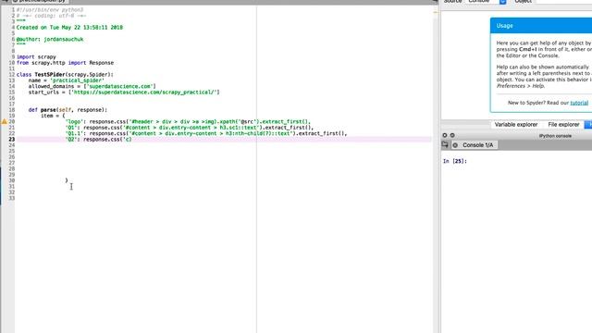Click the name = 'practical_spider' line
The image size is (592, 333).
point(66,80)
